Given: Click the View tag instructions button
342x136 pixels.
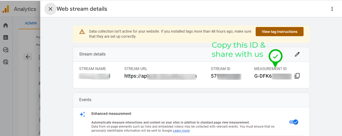Looking at the screenshot, I should click(x=279, y=32).
